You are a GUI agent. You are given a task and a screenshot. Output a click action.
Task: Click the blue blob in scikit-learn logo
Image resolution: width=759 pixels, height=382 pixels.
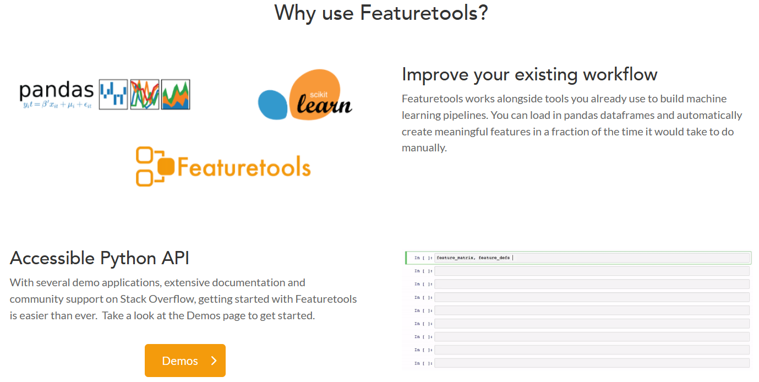point(272,105)
